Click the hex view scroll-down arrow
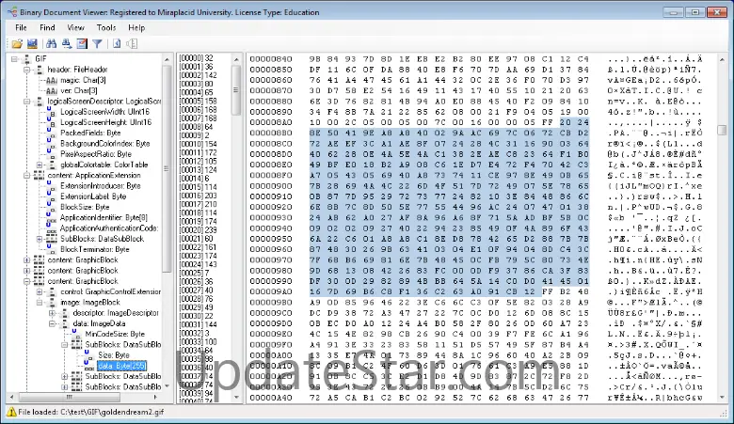The image size is (734, 424). 722,397
